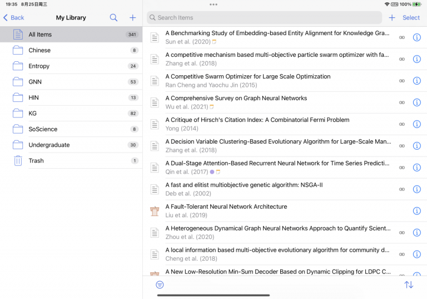
Task: Open the filter icon in the bottom toolbar
Action: (160, 285)
